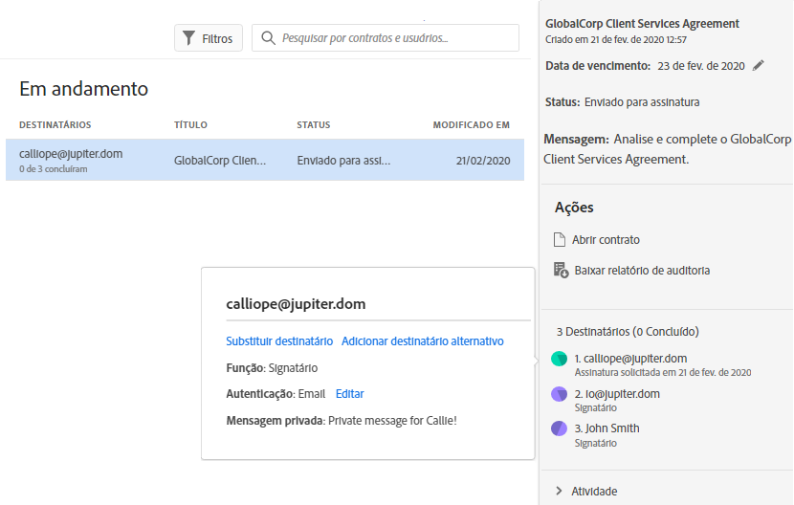794x505 pixels.
Task: Click the green avatar for calliope@jupiter.dom
Action: [559, 359]
